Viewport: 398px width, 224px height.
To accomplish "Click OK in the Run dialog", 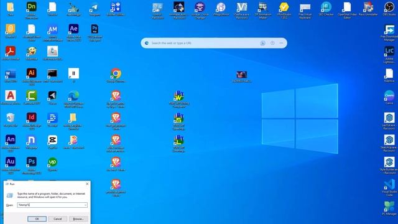I will [x=37, y=219].
